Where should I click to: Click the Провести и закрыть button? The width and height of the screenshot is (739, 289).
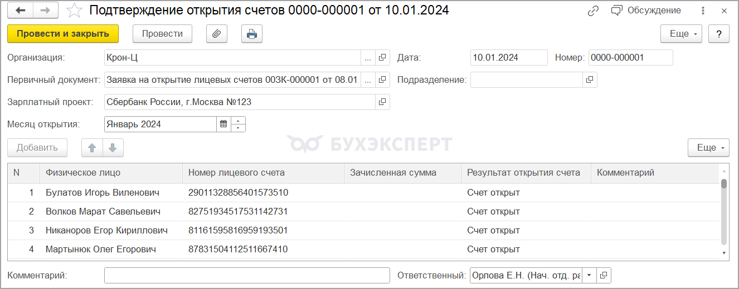point(63,34)
